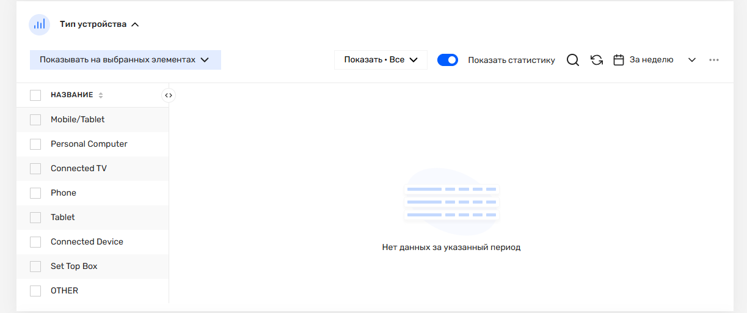Image resolution: width=747 pixels, height=313 pixels.
Task: Check the OTHER checkbox
Action: (x=35, y=291)
